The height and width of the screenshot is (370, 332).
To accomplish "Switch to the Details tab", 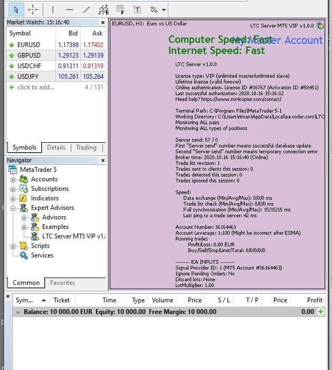I will (x=56, y=147).
